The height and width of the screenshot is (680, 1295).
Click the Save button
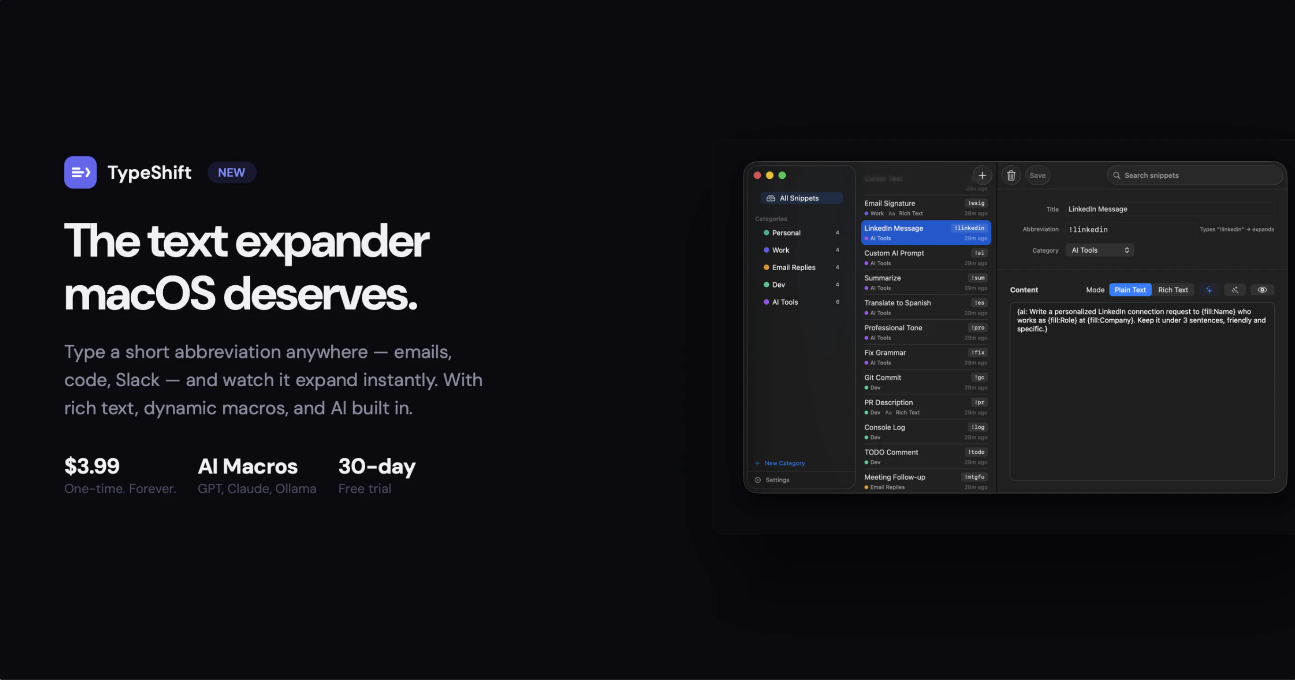[1037, 175]
